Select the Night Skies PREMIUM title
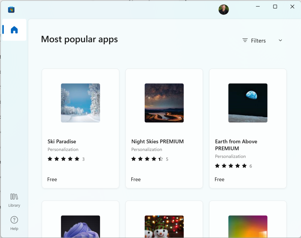The image size is (301, 238). coord(157,141)
